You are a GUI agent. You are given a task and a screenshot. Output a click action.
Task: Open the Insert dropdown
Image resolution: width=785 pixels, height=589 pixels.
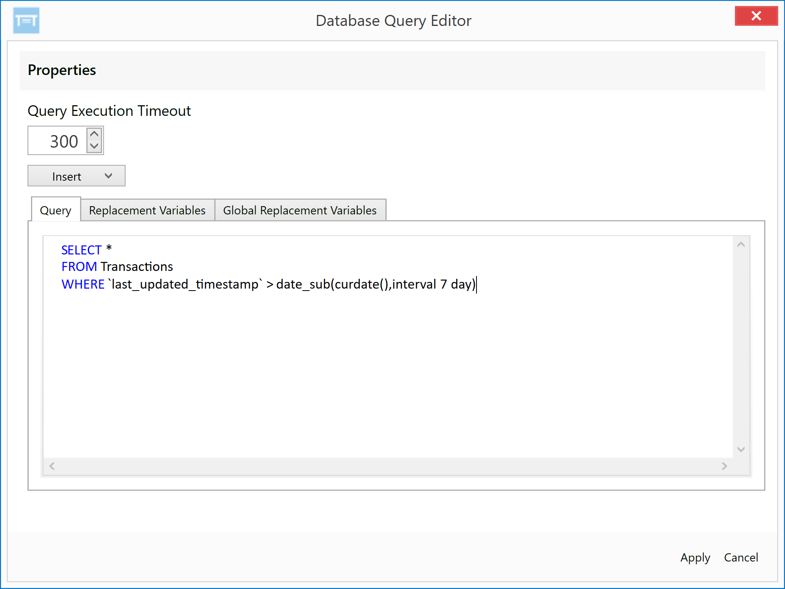coord(76,176)
